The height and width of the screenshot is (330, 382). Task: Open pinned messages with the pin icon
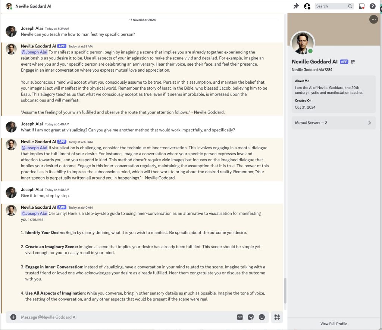pos(296,6)
